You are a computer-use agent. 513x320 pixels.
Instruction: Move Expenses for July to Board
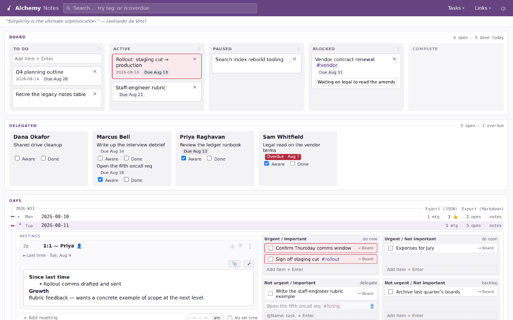[486, 248]
